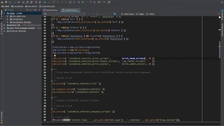The width and height of the screenshot is (224, 126).
Task: Click the Copy toolbar icon
Action: point(27,2)
